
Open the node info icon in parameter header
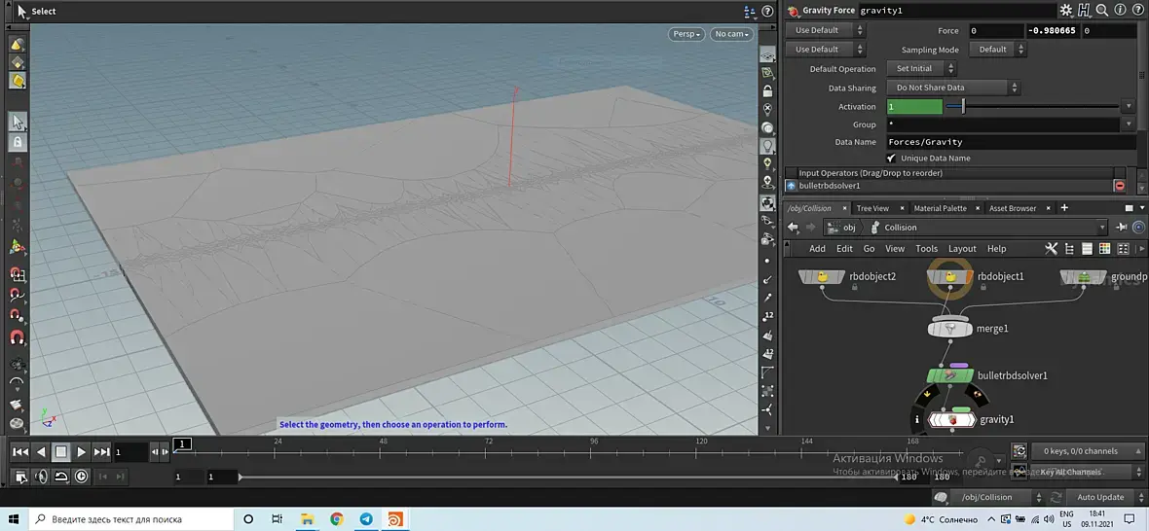1120,11
